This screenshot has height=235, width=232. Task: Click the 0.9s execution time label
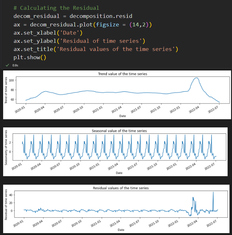(15, 65)
